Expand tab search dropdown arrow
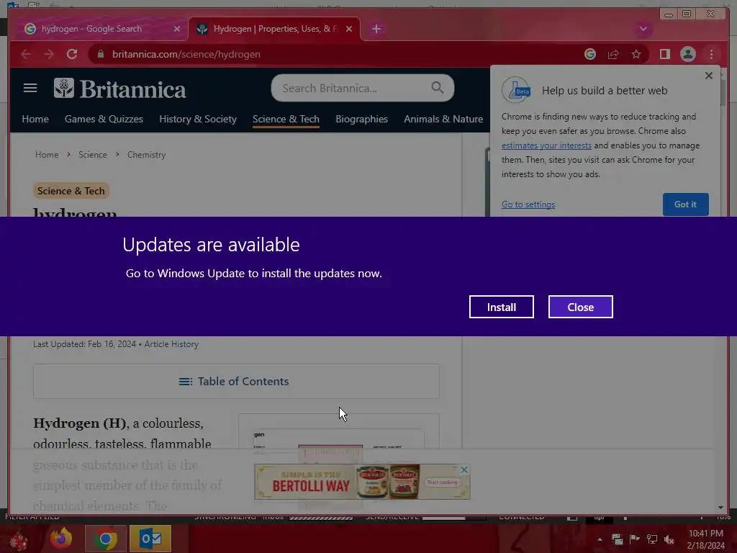The height and width of the screenshot is (553, 737). pyautogui.click(x=643, y=29)
